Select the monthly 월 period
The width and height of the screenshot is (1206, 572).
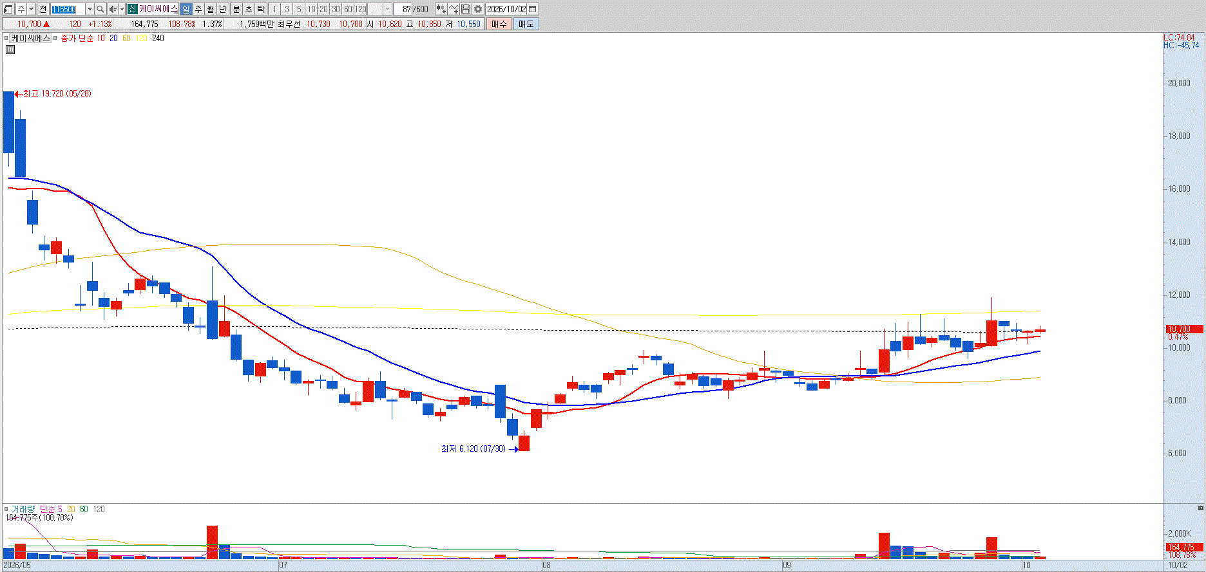(210, 9)
